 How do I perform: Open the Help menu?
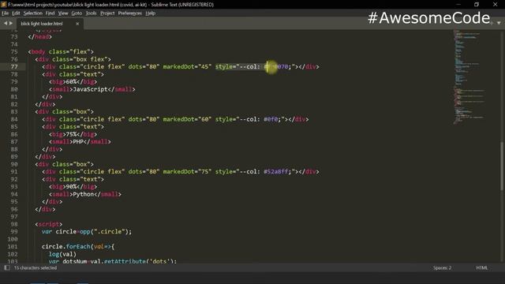[151, 13]
